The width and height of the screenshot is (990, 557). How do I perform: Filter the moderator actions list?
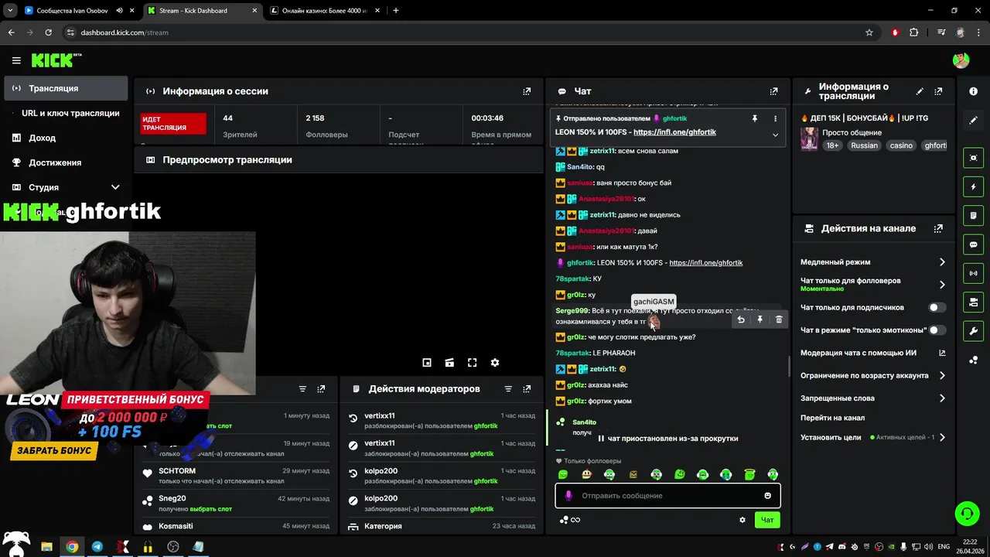(x=508, y=389)
